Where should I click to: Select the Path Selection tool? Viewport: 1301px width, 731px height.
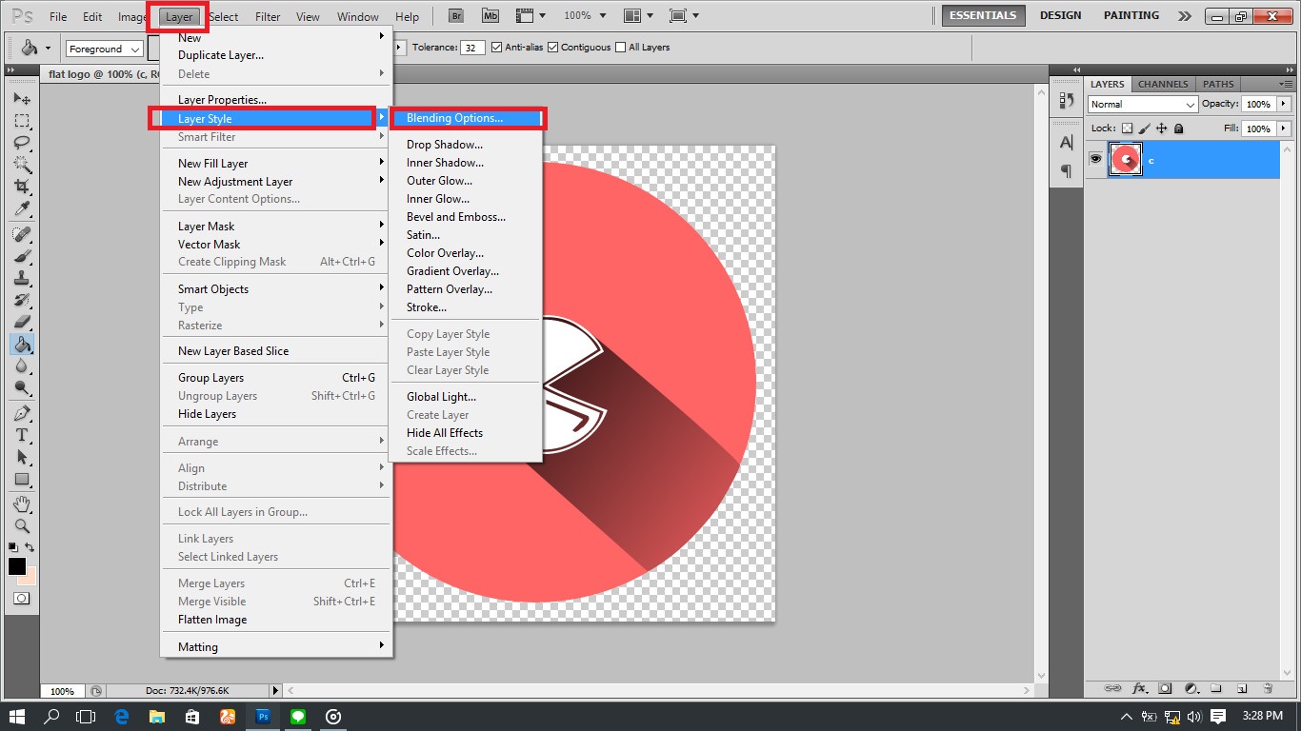point(22,457)
